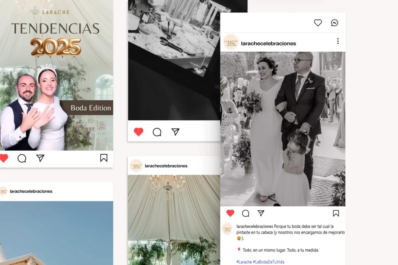Open the blue sky photo post
Image resolution: width=398 pixels, height=265 pixels.
click(56, 233)
